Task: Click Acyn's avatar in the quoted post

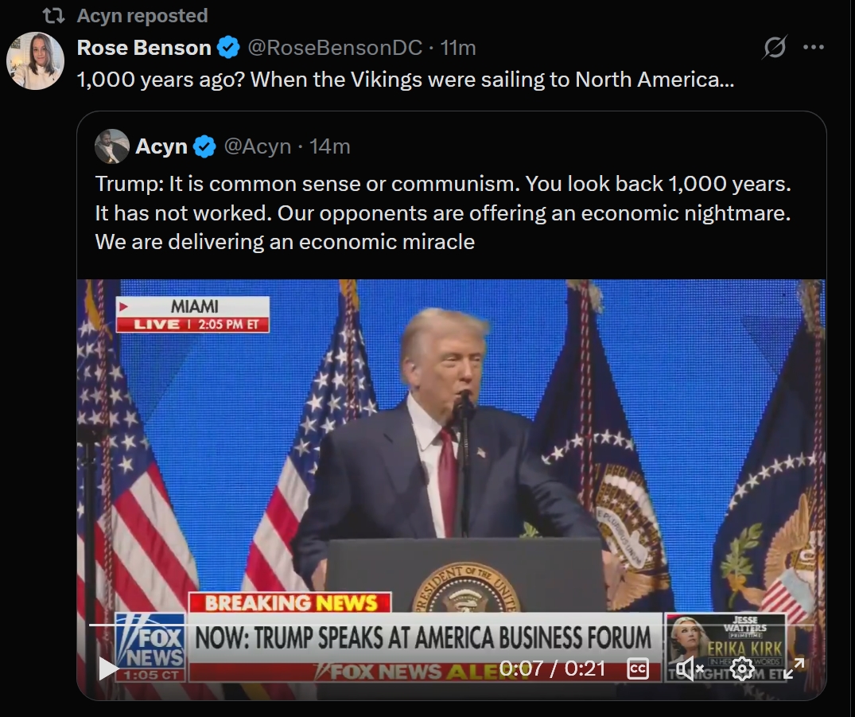Action: point(112,146)
